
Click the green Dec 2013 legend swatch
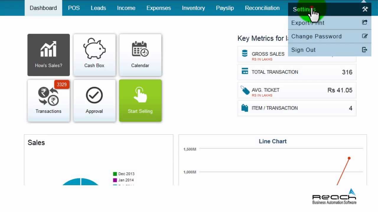coord(115,174)
